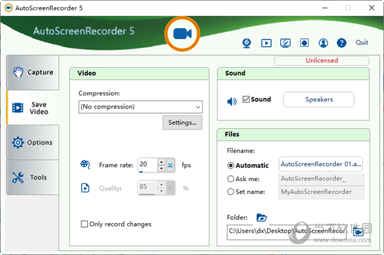The width and height of the screenshot is (384, 255).
Task: Open the webcam capture icon
Action: 246,43
